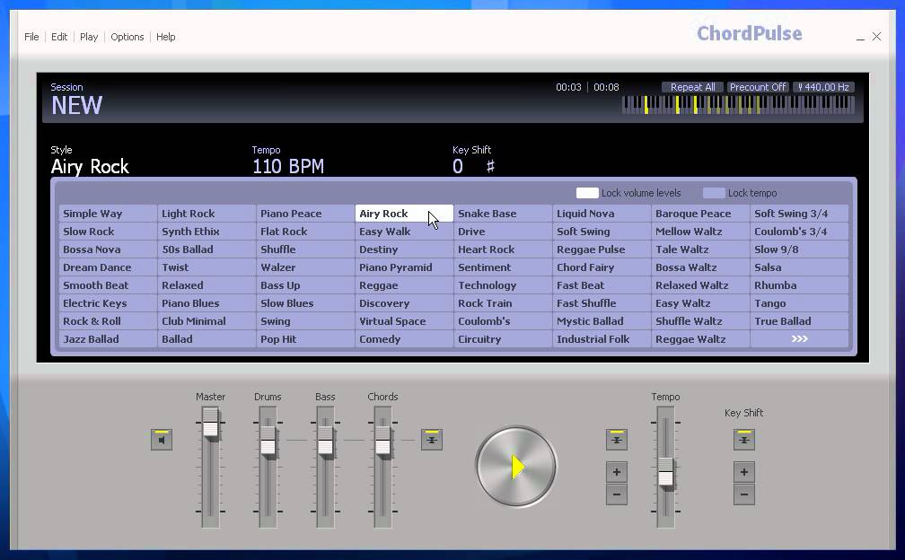The width and height of the screenshot is (905, 560).
Task: Select the Bossa Nova style
Action: [x=108, y=249]
